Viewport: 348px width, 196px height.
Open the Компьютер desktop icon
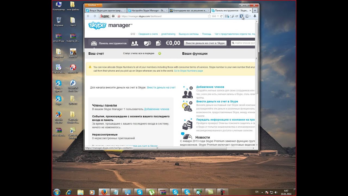coord(58,6)
